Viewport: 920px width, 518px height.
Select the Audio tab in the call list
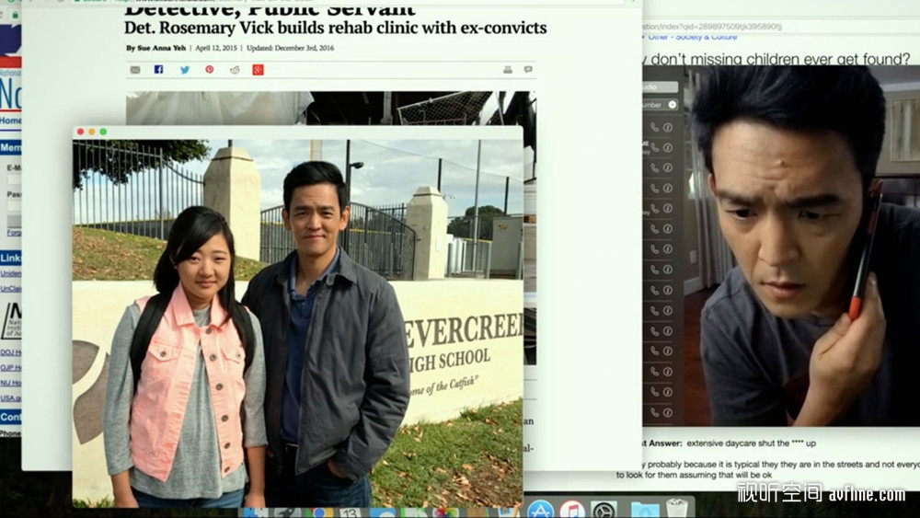[x=660, y=86]
